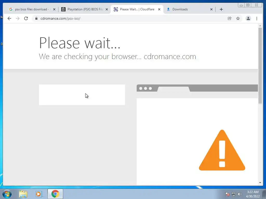Open Windows Explorer from the taskbar
This screenshot has height=199, width=266.
pyautogui.click(x=23, y=194)
